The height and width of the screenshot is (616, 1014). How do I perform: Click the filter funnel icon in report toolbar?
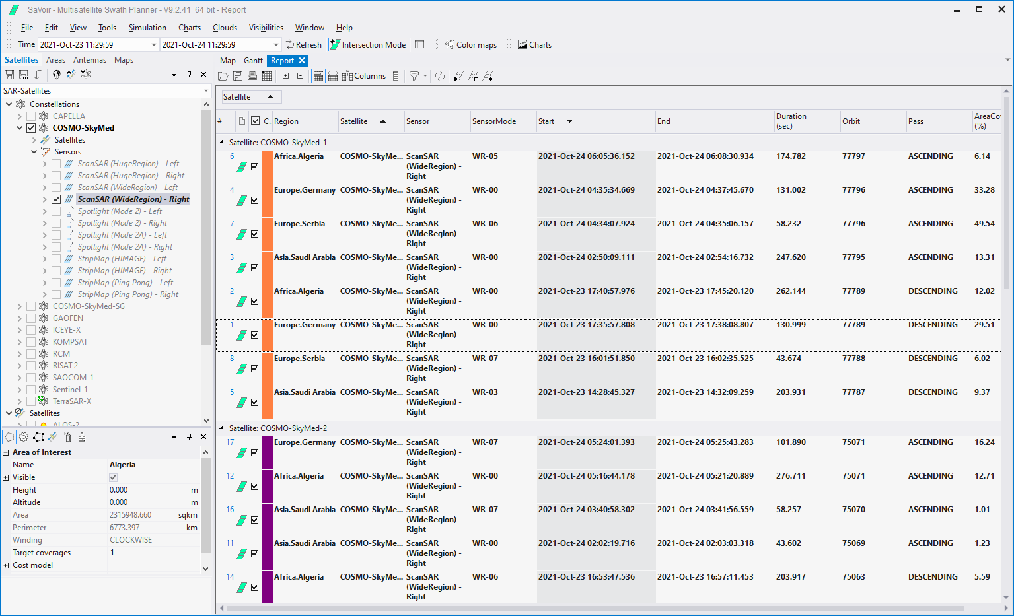click(x=414, y=76)
